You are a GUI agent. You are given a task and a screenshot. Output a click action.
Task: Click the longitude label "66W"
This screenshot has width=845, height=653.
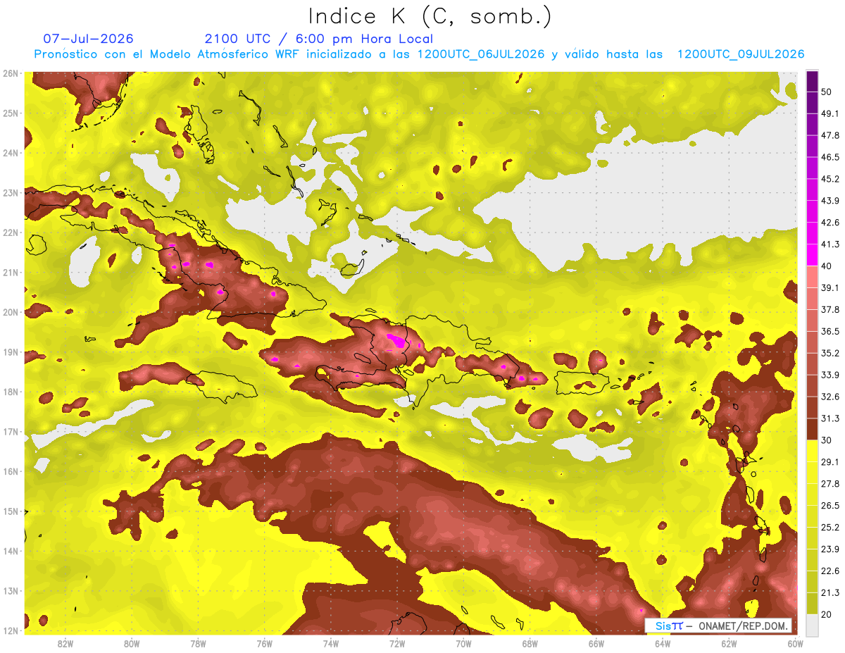click(x=596, y=643)
